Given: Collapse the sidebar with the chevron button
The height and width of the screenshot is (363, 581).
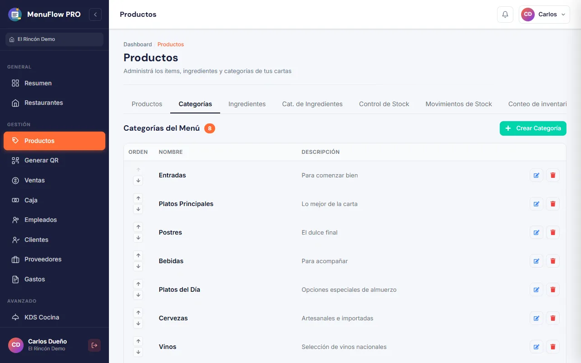Looking at the screenshot, I should click(x=95, y=15).
